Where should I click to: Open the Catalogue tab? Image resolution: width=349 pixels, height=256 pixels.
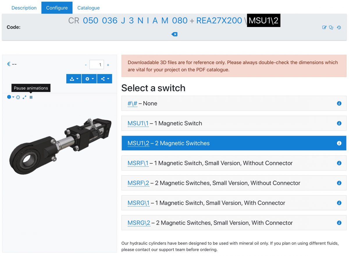pos(88,8)
